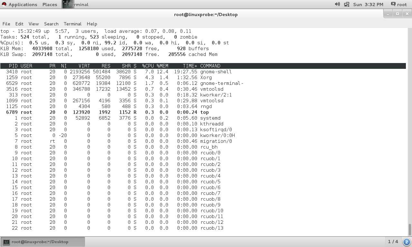Click the rngd process row
Image resolution: width=412 pixels, height=247 pixels.
[x=203, y=106]
